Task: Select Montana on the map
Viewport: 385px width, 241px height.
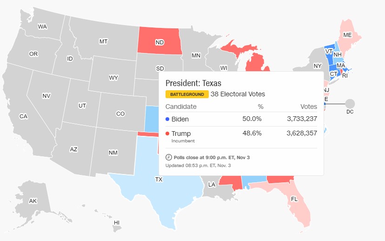Action: click(x=103, y=41)
